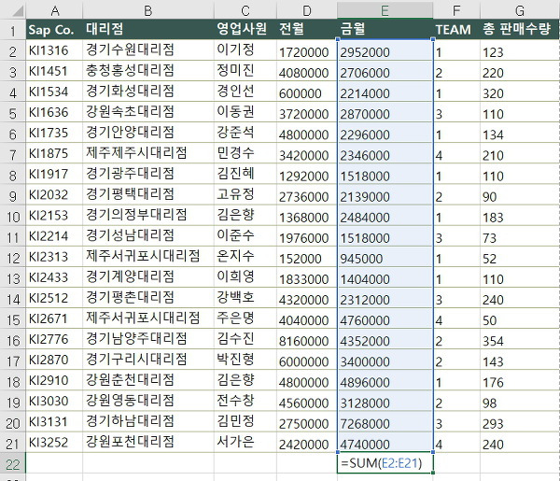Select 전월 value 152000

307,257
